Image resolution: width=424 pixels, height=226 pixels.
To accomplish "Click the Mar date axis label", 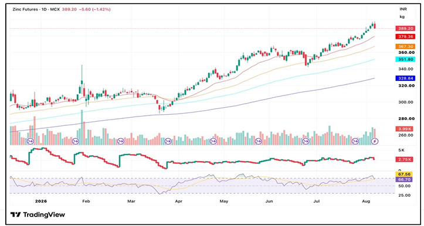I will [x=131, y=201].
